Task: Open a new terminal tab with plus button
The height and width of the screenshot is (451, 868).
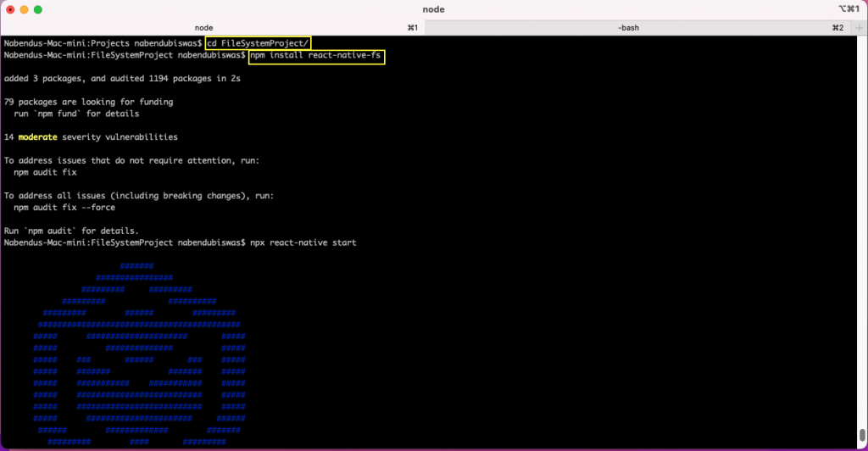Action: tap(860, 28)
